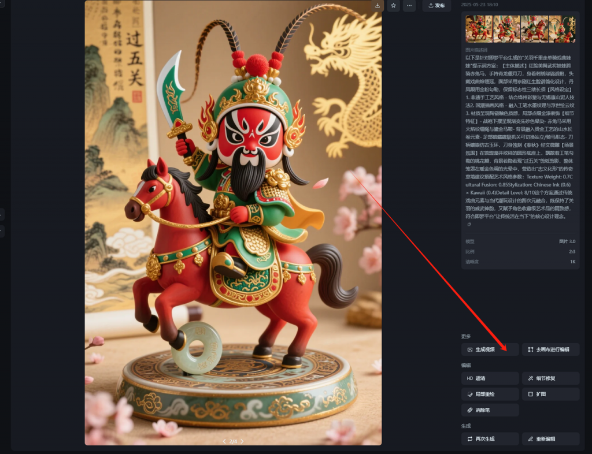Select the third generated thumbnail
This screenshot has width=592, height=454.
coord(534,29)
